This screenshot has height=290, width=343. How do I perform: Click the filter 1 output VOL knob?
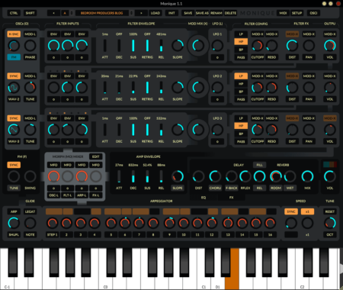(330, 46)
